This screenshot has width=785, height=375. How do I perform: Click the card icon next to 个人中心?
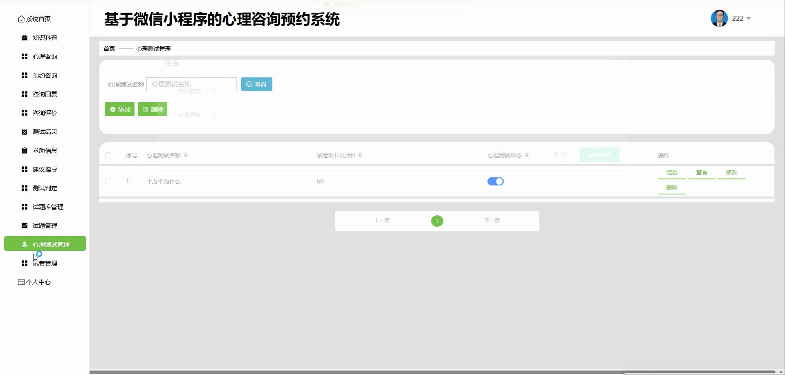coord(21,282)
